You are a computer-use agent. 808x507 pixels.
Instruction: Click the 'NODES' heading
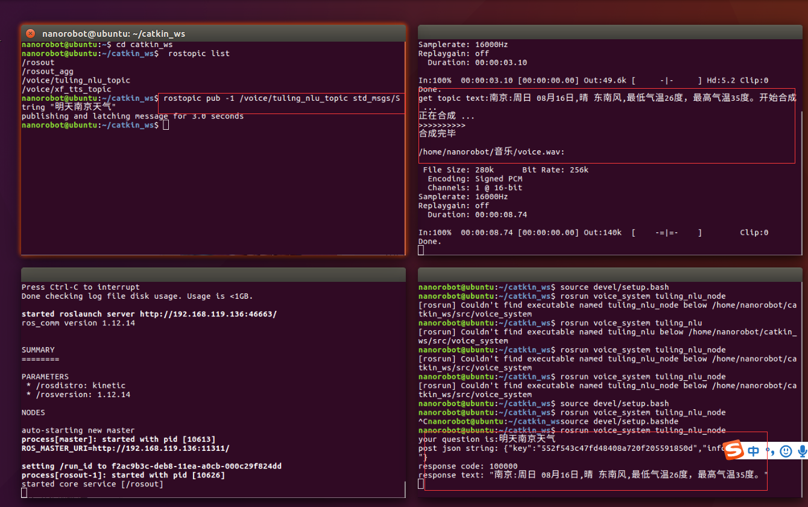pyautogui.click(x=33, y=412)
